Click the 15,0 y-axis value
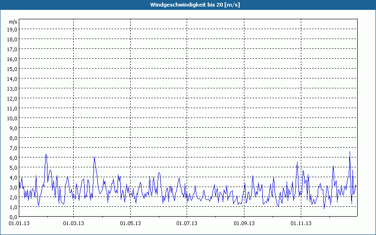This screenshot has height=235, width=376. click(x=12, y=69)
